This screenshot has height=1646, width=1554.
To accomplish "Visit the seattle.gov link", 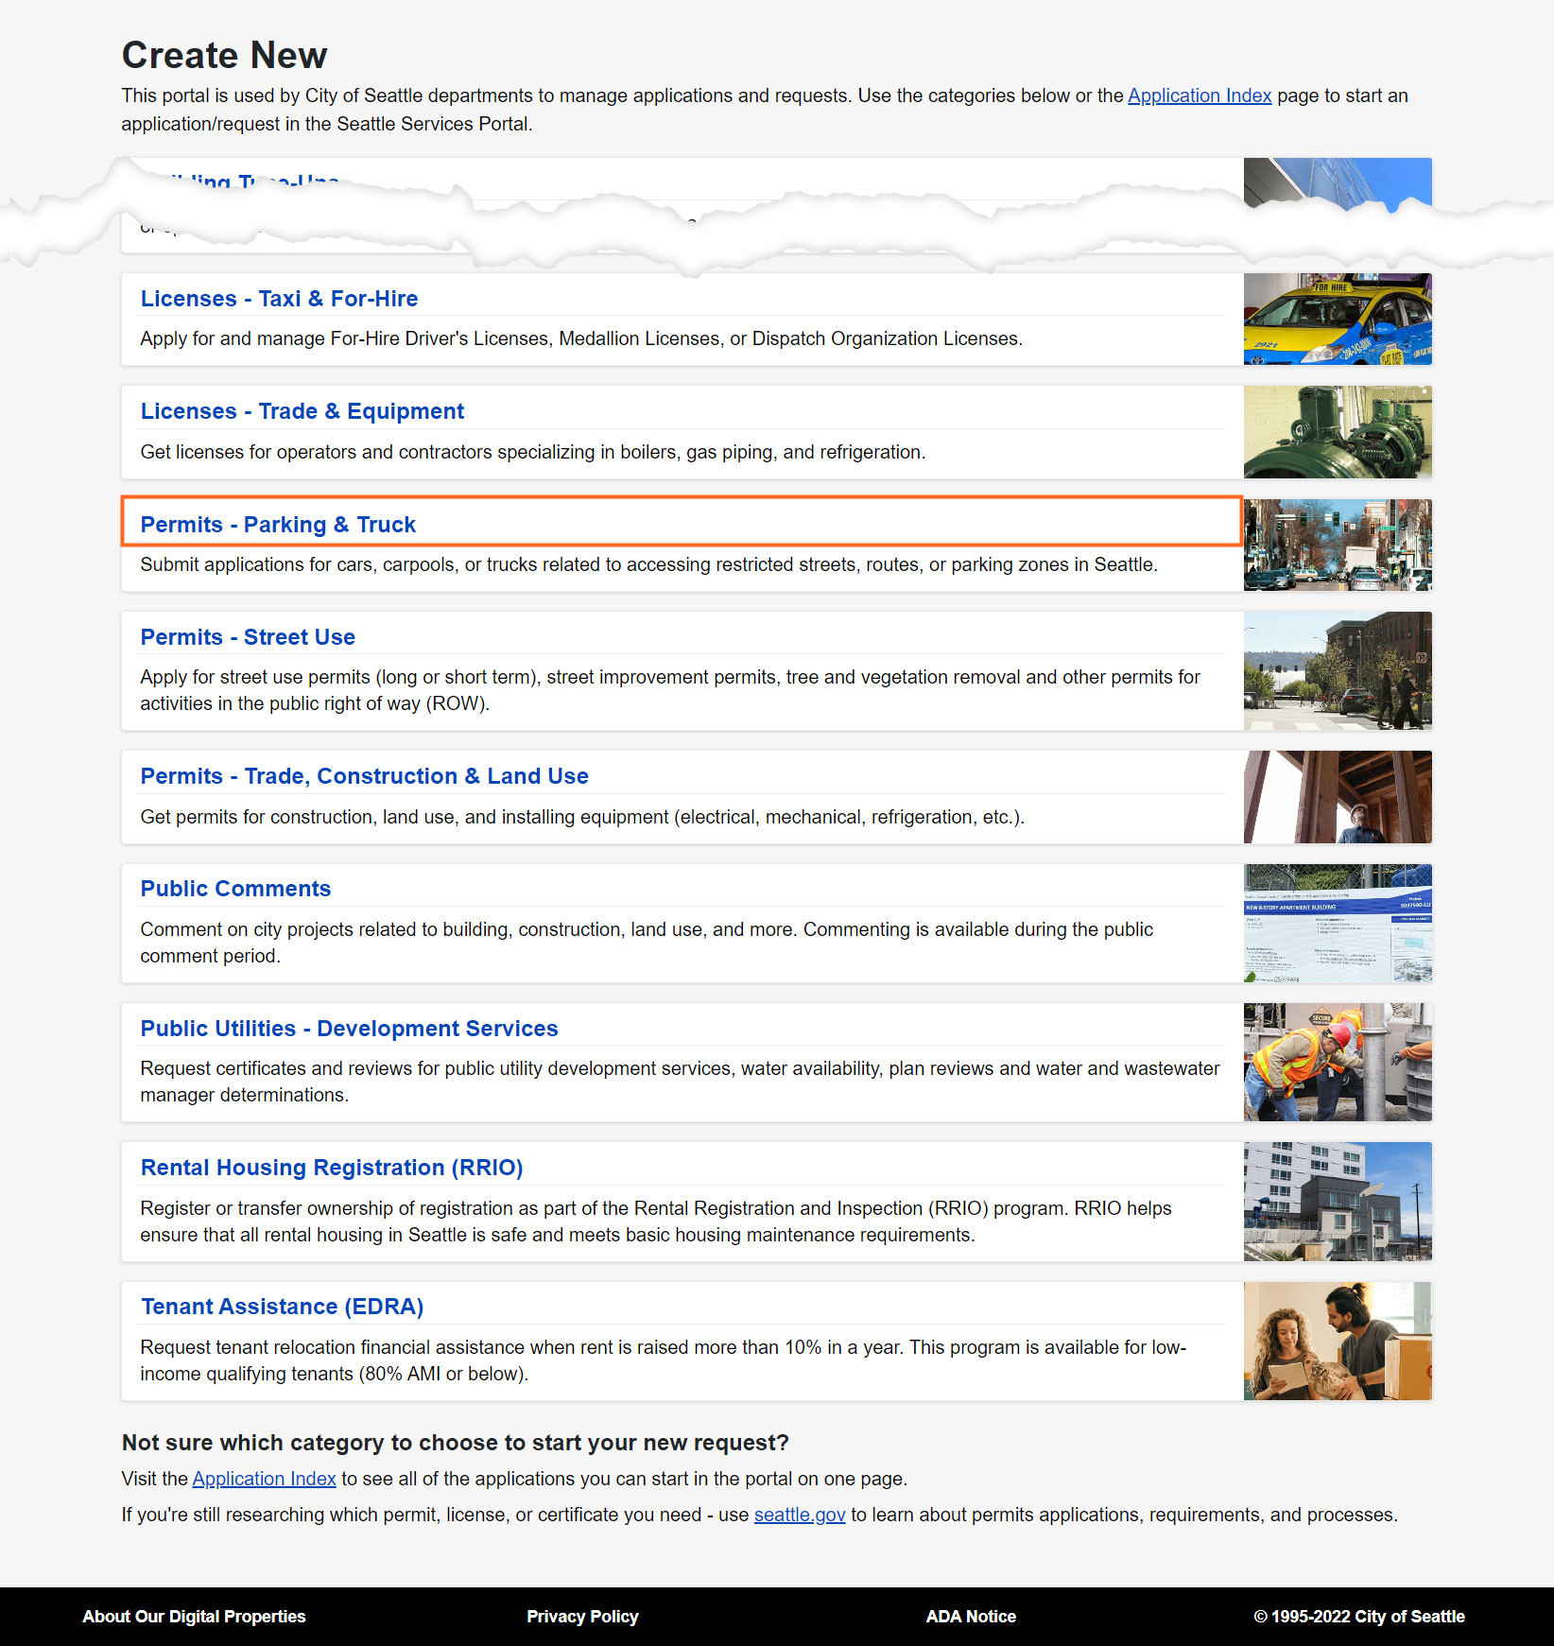I will coord(799,1515).
